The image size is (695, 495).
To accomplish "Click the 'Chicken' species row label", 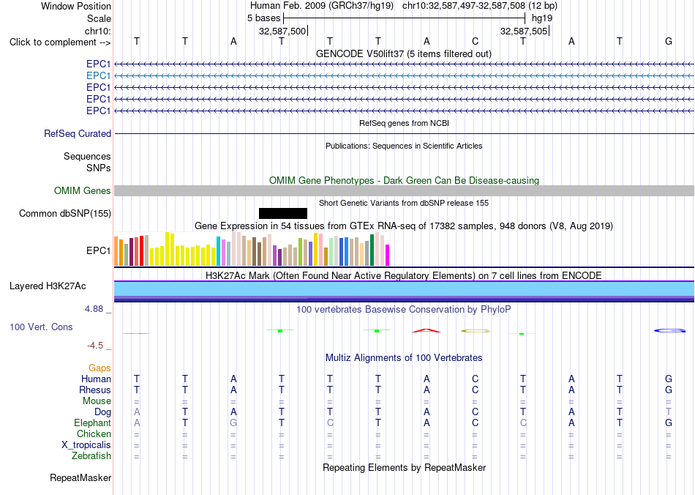I will (94, 433).
